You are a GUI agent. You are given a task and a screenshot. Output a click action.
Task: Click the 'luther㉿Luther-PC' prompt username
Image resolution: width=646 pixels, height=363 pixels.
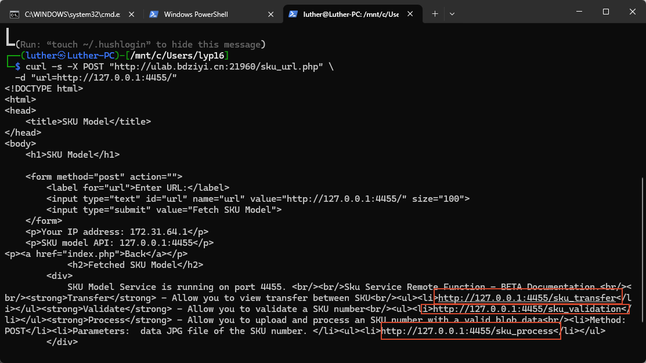click(x=70, y=56)
